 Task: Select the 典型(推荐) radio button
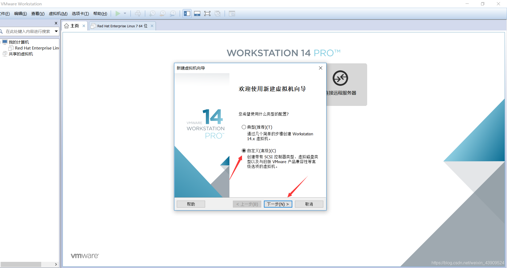pyautogui.click(x=244, y=127)
